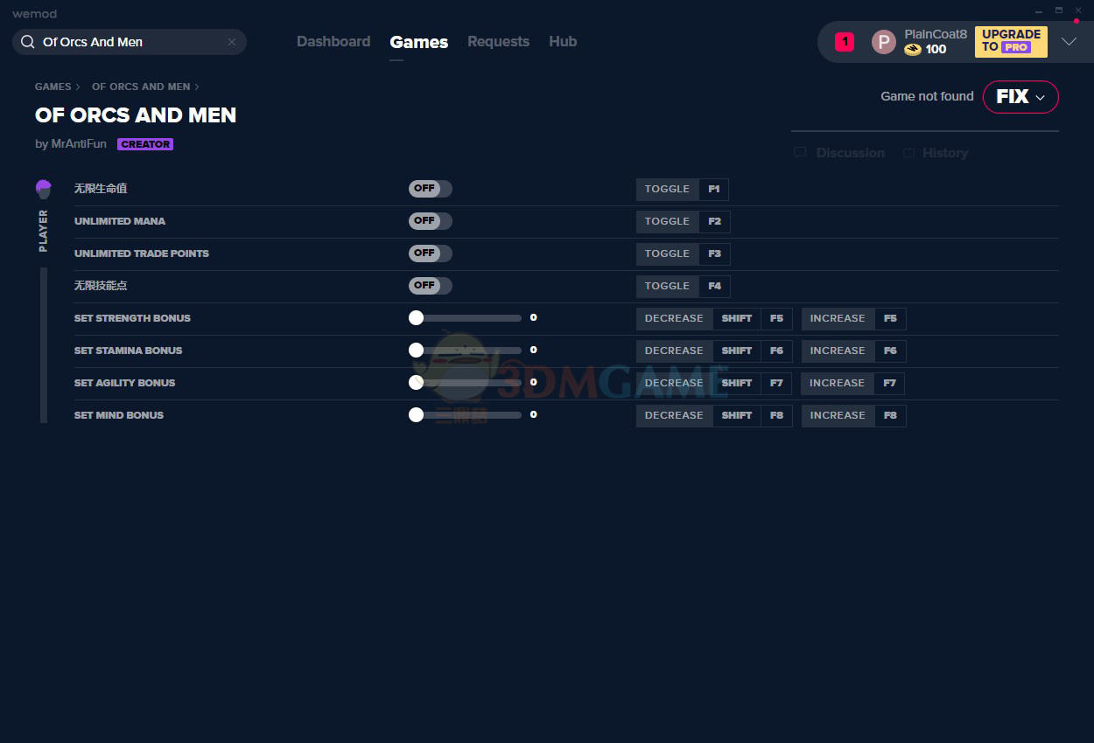This screenshot has width=1094, height=743.
Task: Click the GAMES breadcrumb link
Action: point(53,87)
